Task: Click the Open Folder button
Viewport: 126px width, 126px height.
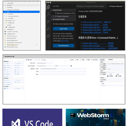Action: [64, 29]
